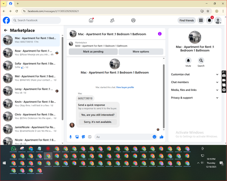Search in conversation magnifier icon

201,61
